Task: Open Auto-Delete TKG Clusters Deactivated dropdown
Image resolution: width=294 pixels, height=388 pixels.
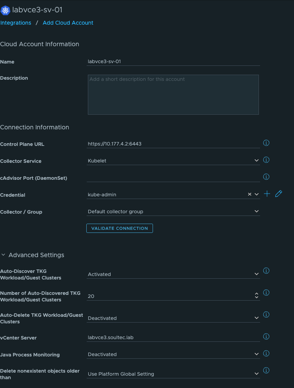Action: [173, 318]
